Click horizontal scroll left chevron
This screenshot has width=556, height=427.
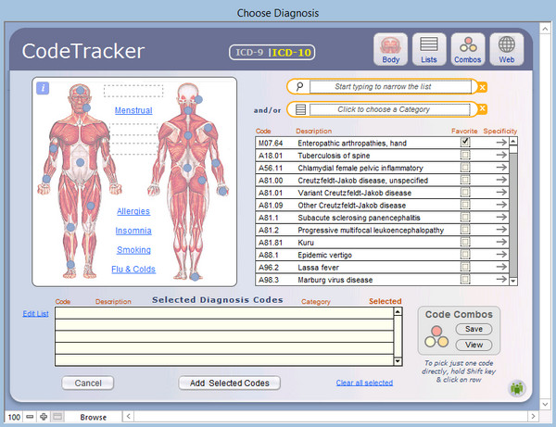pyautogui.click(x=129, y=417)
